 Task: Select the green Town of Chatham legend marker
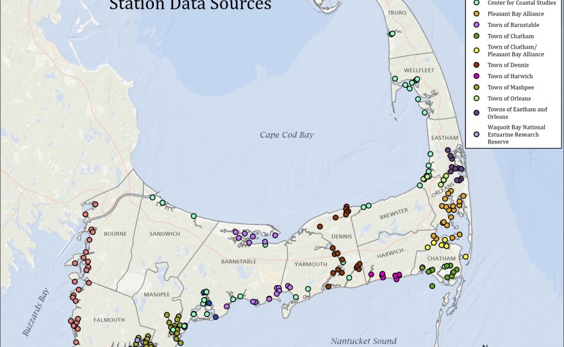pyautogui.click(x=475, y=36)
